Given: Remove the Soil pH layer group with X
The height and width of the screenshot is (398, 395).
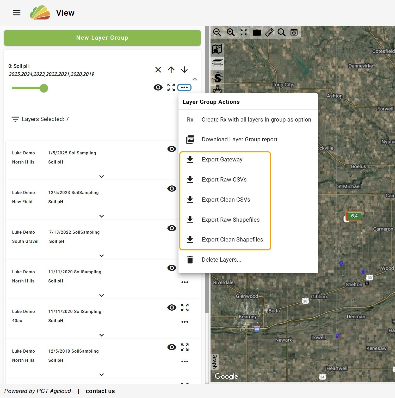Looking at the screenshot, I should pyautogui.click(x=158, y=70).
